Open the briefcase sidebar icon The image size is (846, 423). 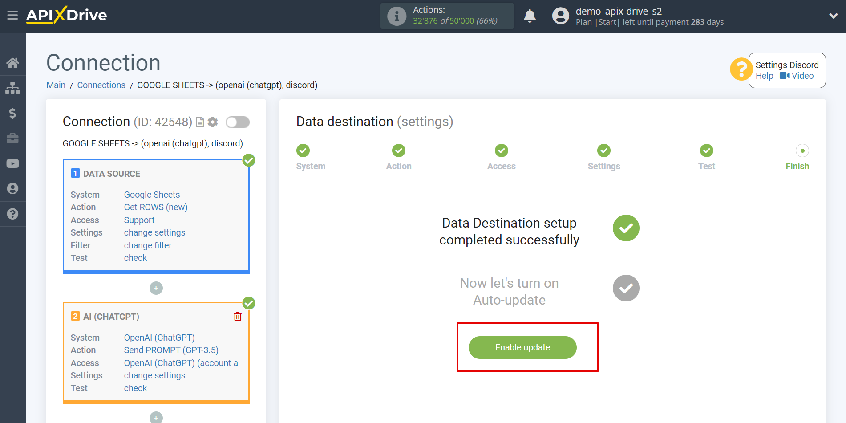pos(12,138)
